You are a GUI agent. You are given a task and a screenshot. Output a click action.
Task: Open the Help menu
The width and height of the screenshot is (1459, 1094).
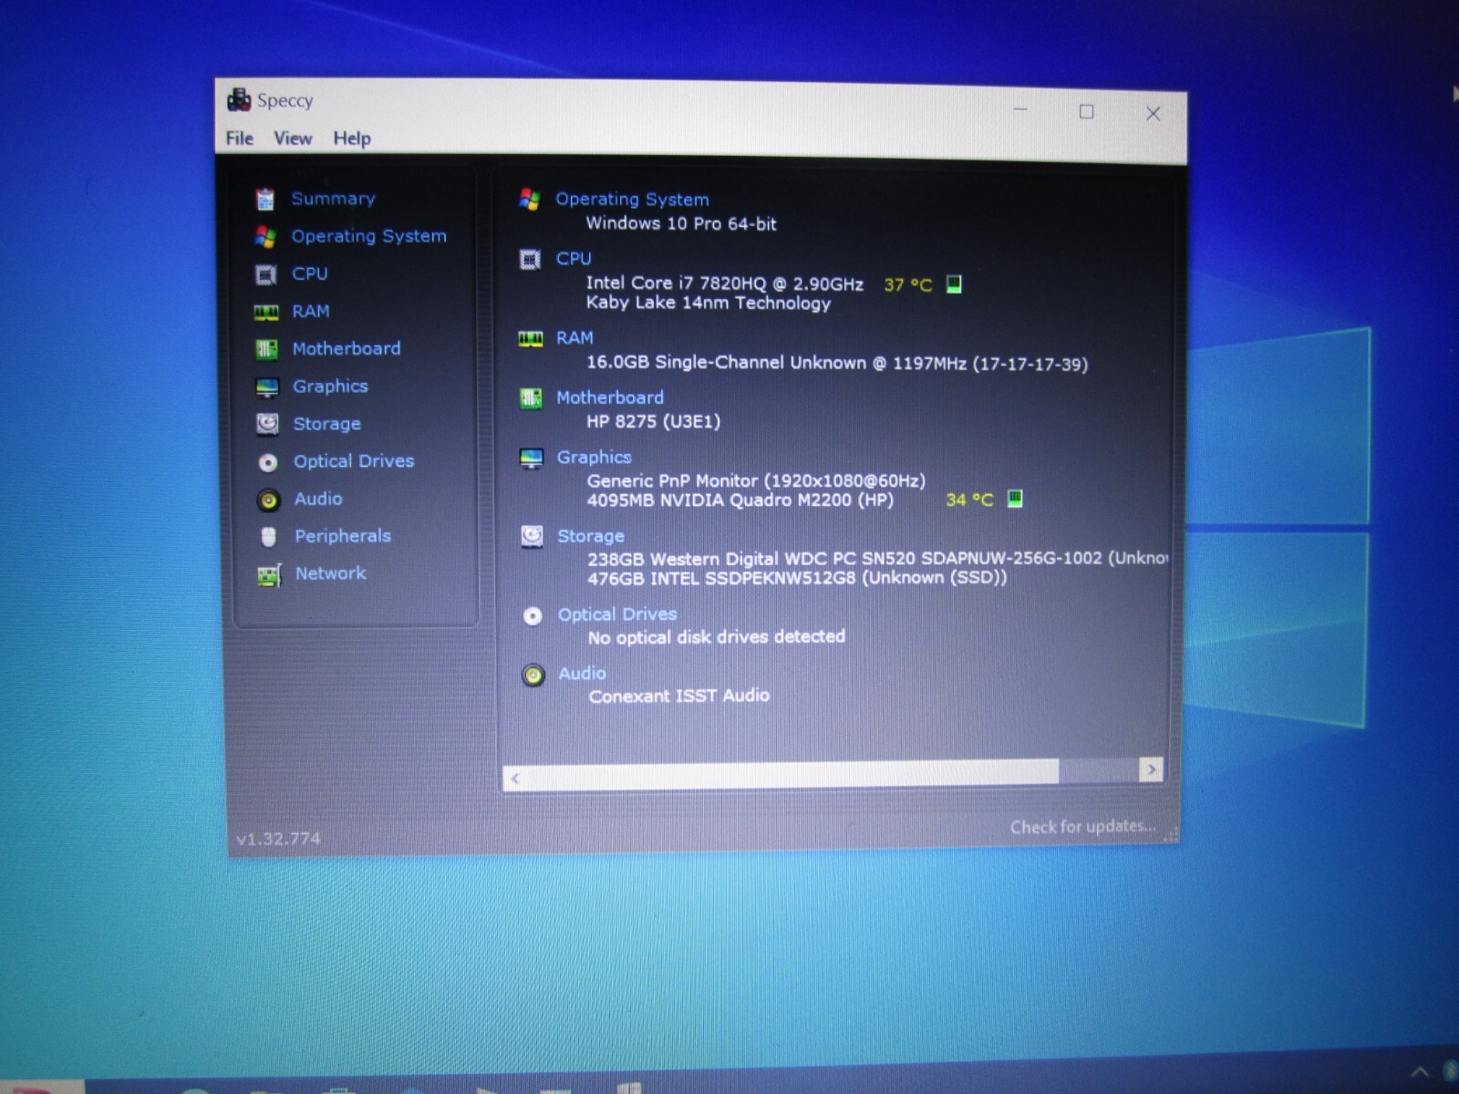pyautogui.click(x=352, y=139)
